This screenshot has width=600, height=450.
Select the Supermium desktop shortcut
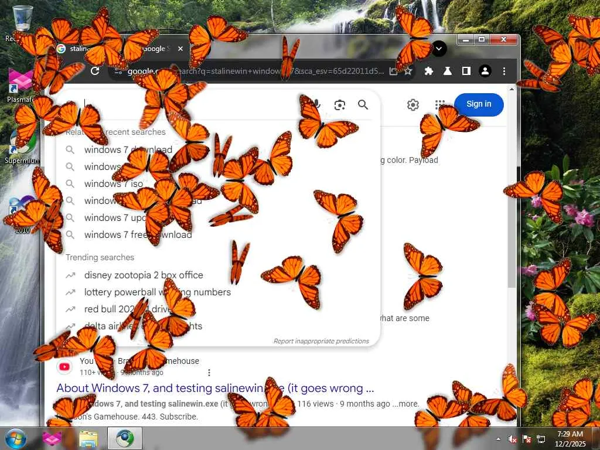pos(22,146)
